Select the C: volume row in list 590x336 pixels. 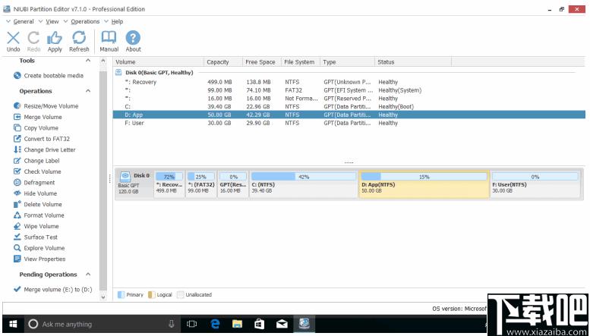[x=349, y=107]
